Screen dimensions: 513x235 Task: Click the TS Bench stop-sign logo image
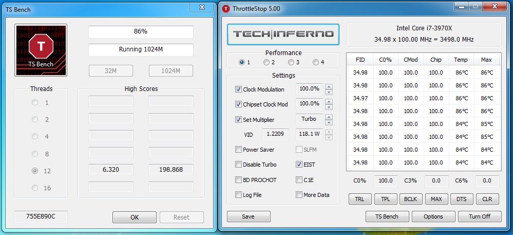(41, 50)
